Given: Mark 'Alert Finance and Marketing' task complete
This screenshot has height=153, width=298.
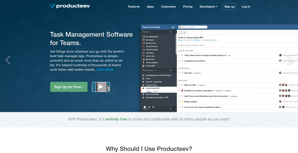Looking at the screenshot, I should click(179, 96).
